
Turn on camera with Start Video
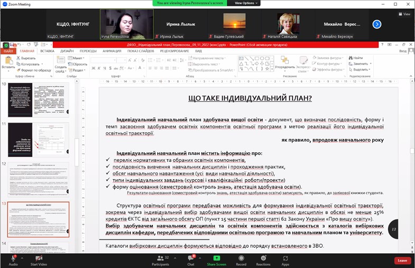click(x=39, y=258)
